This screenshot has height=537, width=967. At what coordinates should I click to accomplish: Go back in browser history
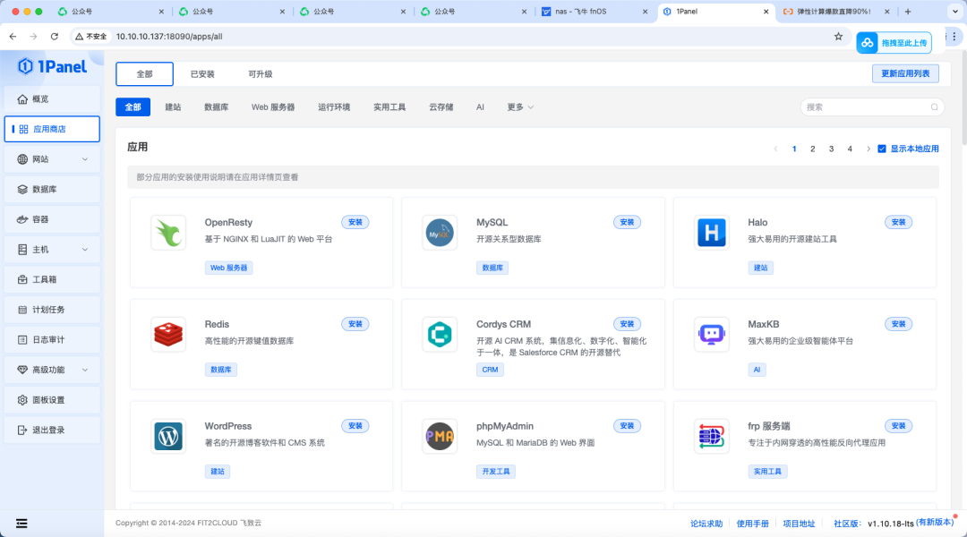tap(13, 37)
